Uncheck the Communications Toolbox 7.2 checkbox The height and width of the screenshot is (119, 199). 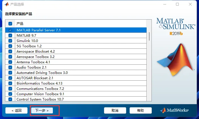pyautogui.click(x=10, y=89)
